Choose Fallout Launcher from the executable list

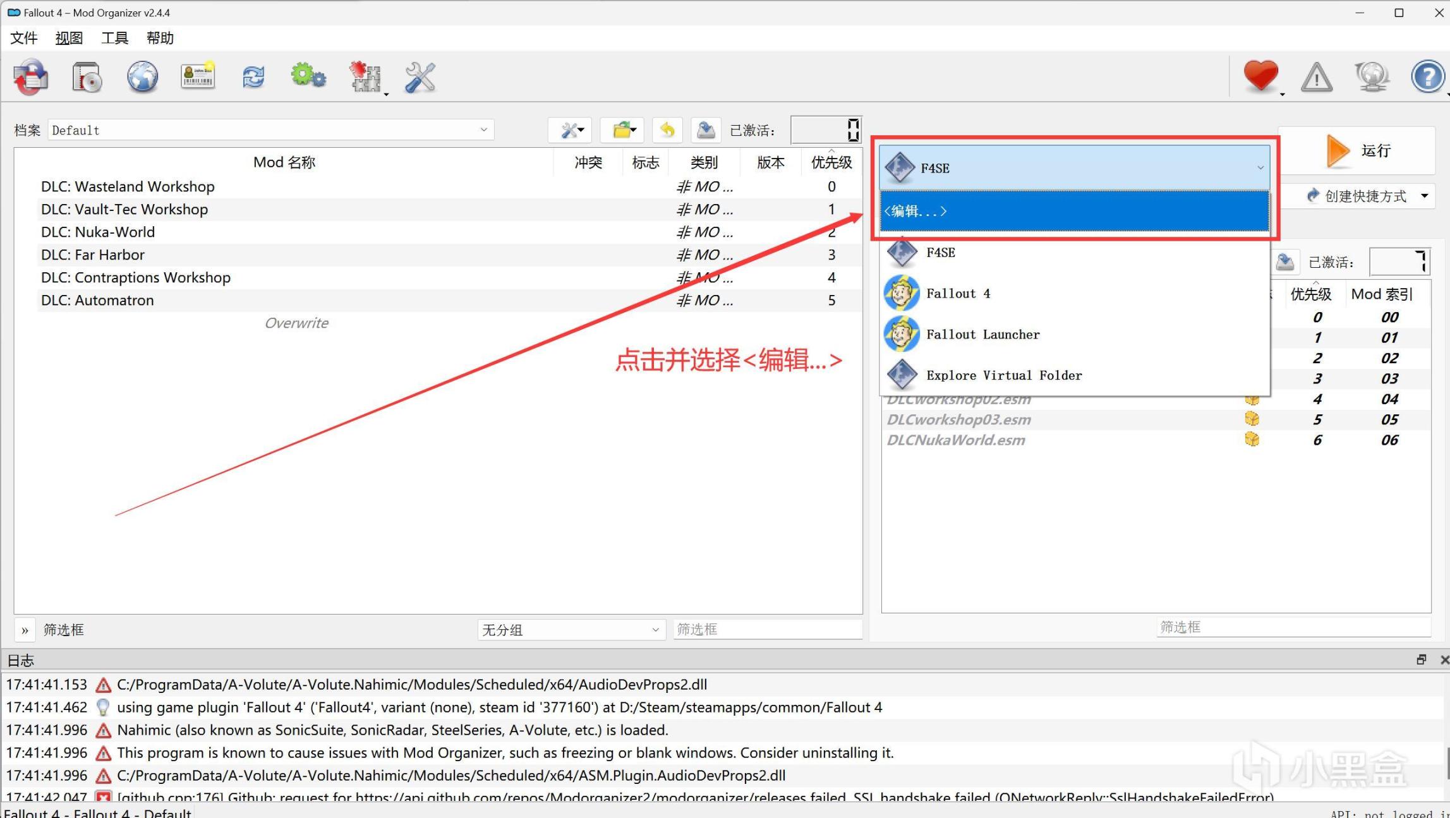click(x=982, y=334)
